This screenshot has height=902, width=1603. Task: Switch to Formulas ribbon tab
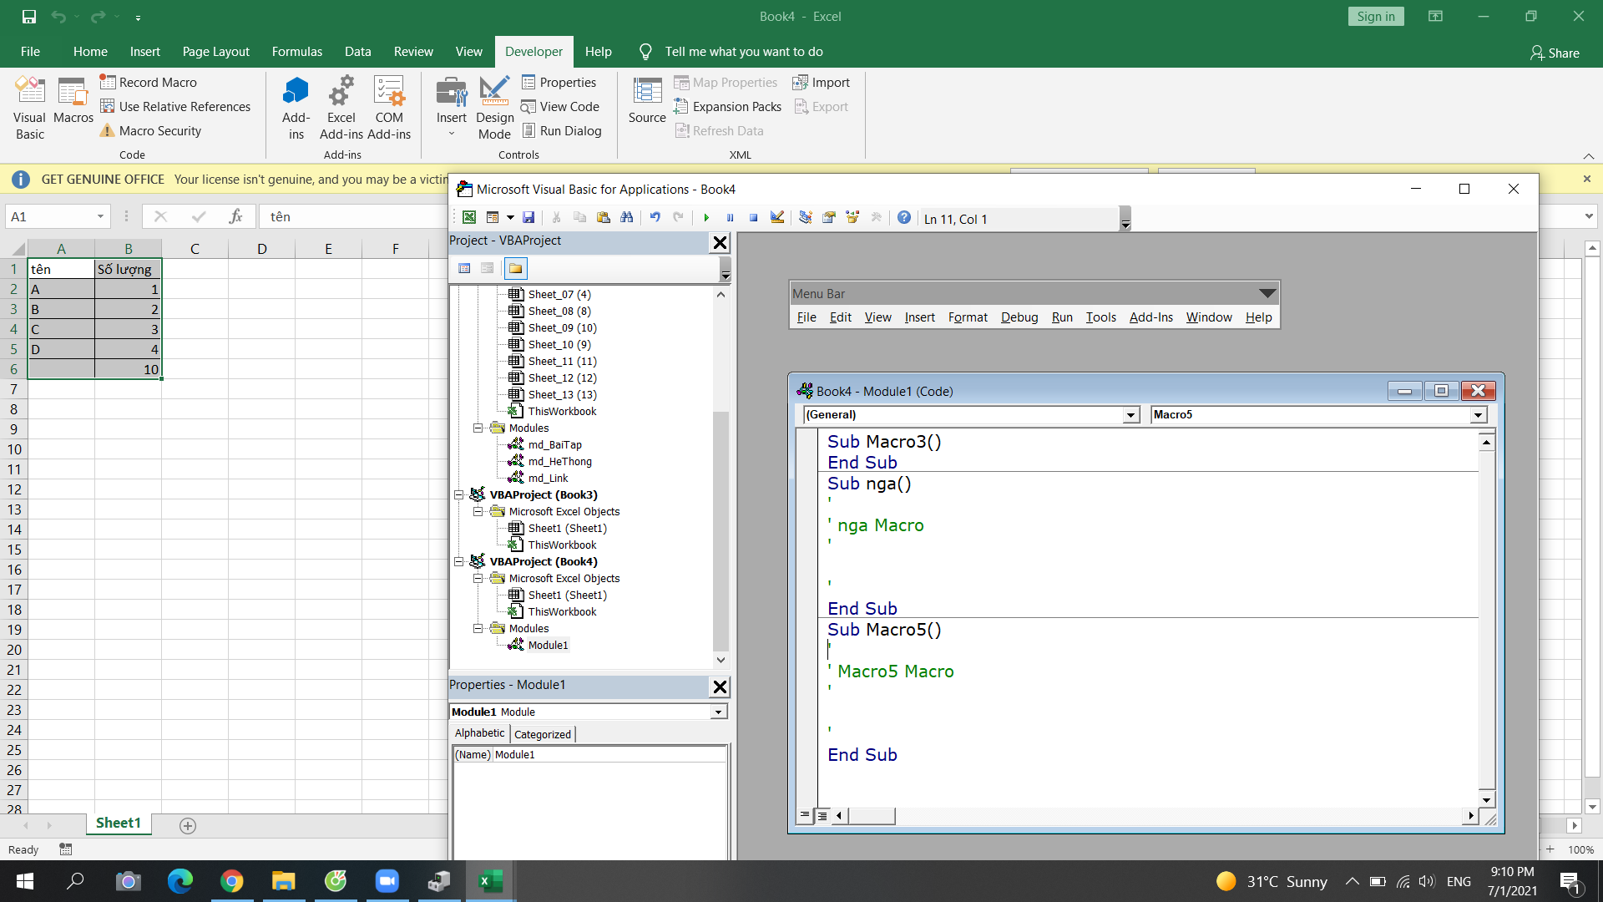(x=296, y=52)
